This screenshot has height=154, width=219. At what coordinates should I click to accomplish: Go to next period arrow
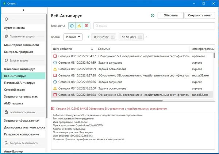146,37
